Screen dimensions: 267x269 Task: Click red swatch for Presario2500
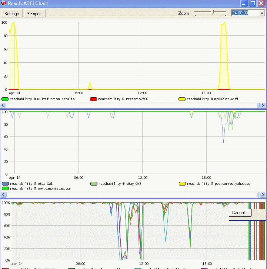pyautogui.click(x=94, y=99)
